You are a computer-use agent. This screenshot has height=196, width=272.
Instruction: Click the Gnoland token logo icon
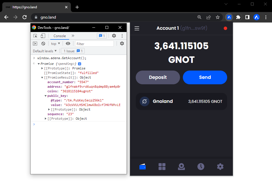pos(145,101)
